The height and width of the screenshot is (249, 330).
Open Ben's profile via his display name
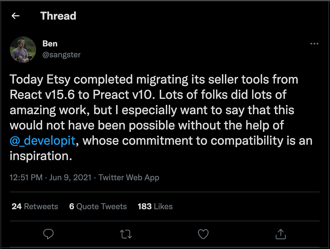coord(50,43)
